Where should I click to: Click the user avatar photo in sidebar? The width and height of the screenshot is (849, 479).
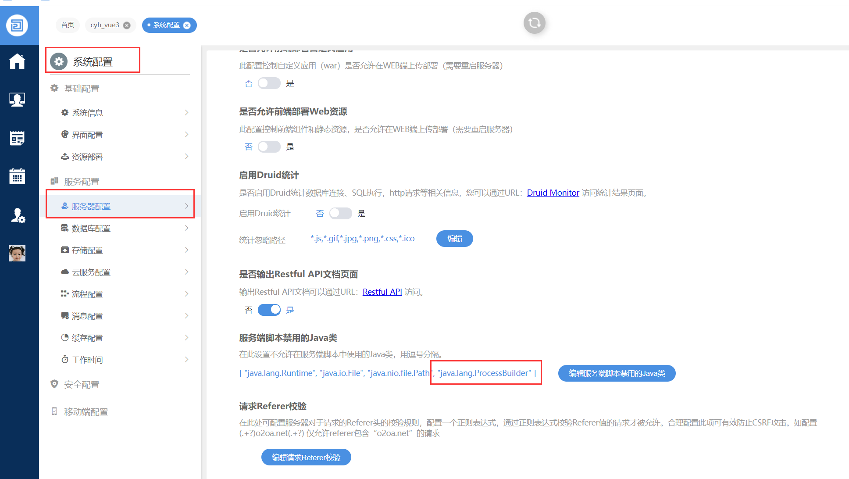click(x=17, y=253)
